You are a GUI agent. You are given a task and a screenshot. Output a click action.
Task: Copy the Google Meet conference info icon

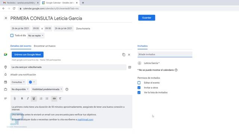(124, 55)
